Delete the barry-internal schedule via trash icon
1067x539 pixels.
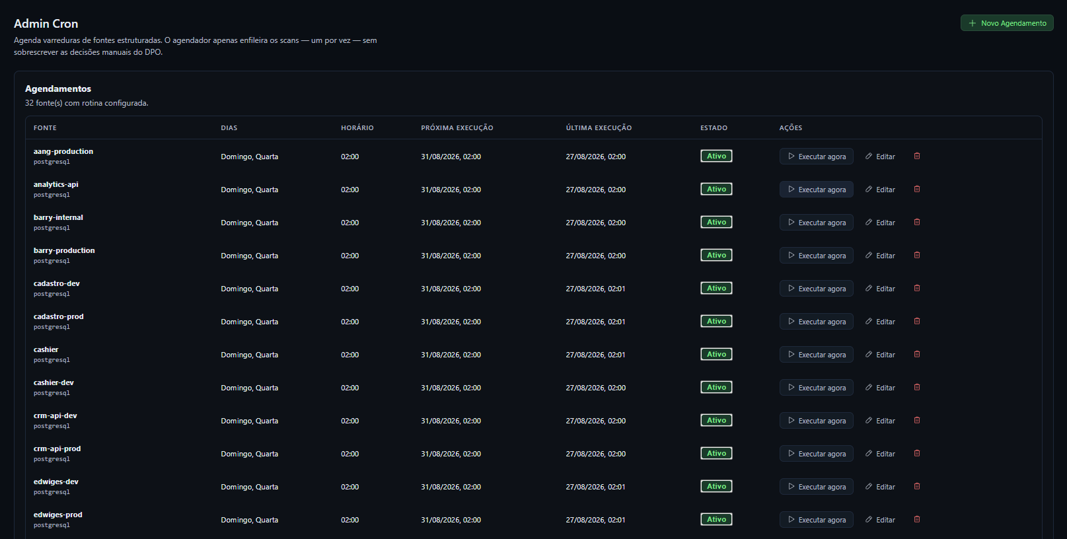point(917,223)
